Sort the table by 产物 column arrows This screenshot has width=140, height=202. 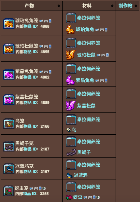point(59,6)
